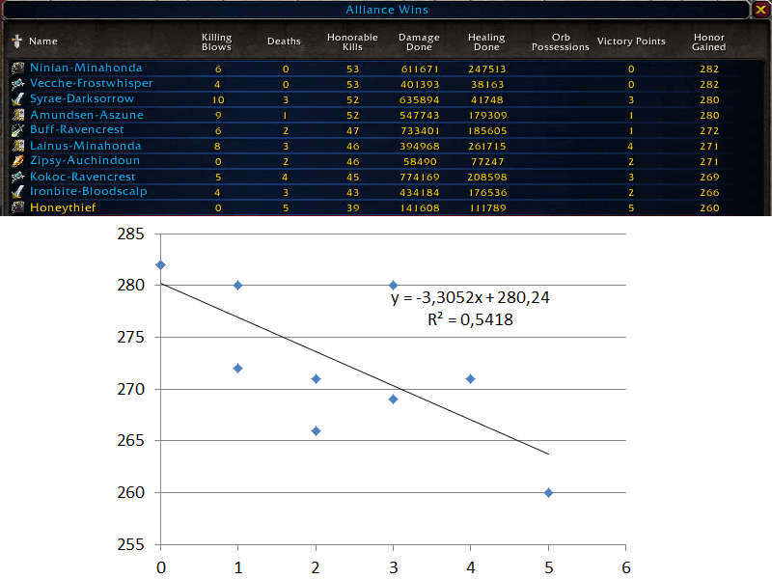Click class icon for Zipsy-Auchindoun
The image size is (772, 579).
pyautogui.click(x=18, y=161)
